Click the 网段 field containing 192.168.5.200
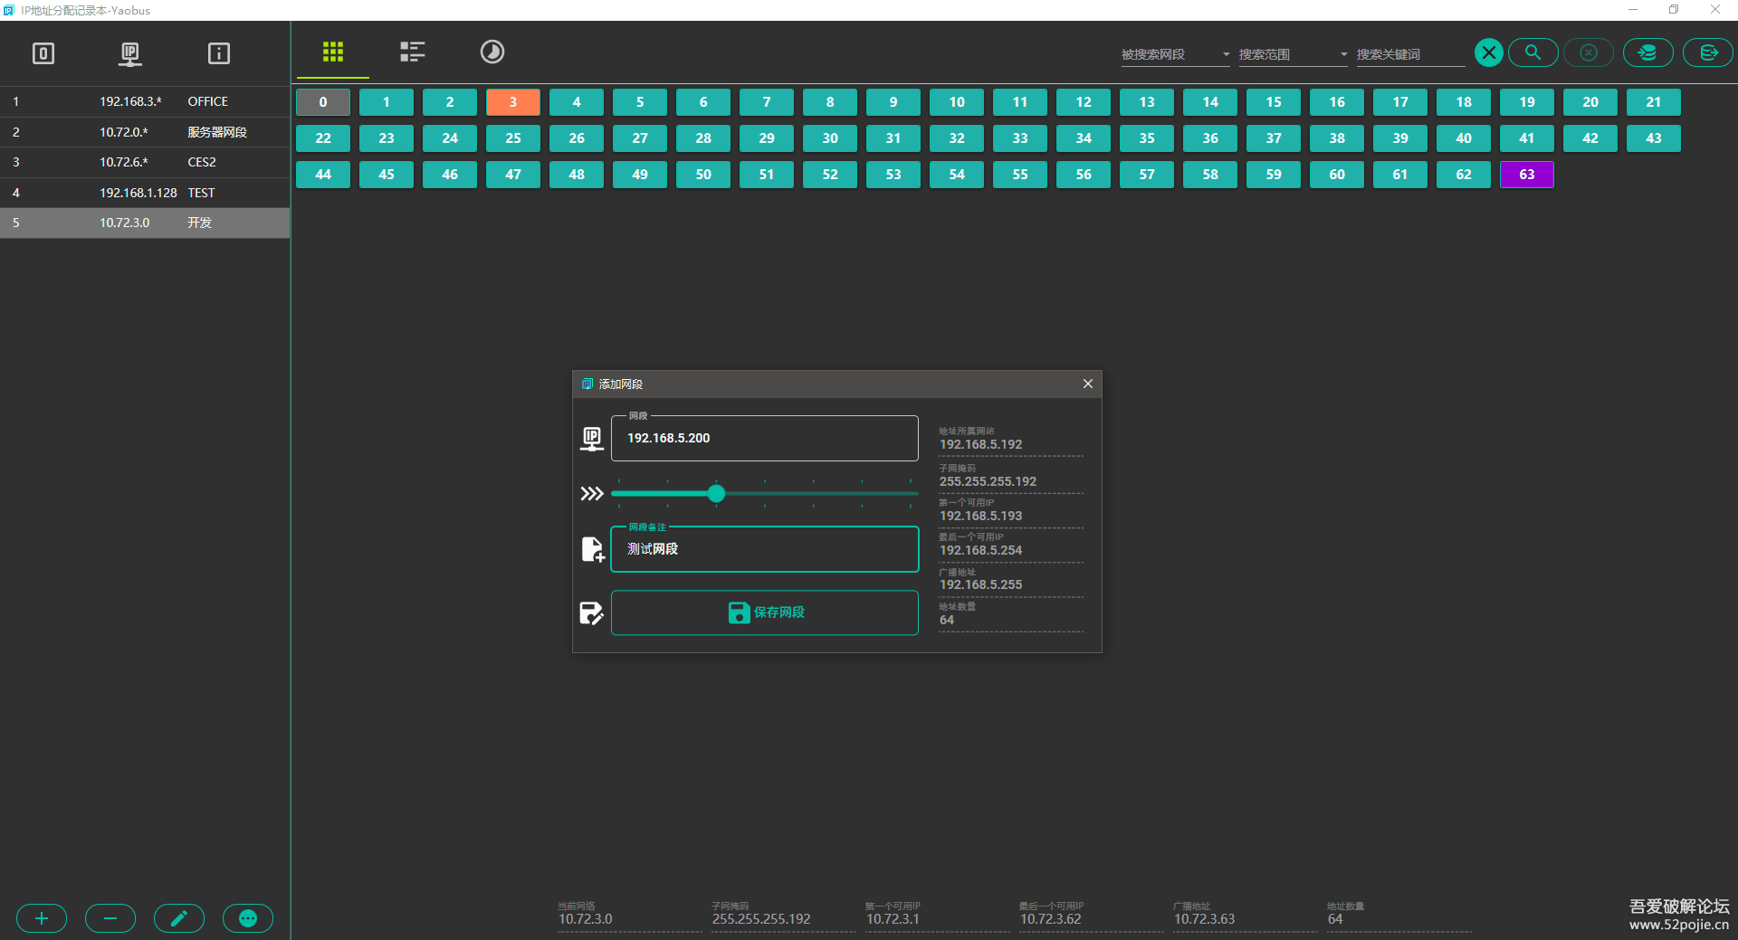This screenshot has width=1738, height=940. (765, 438)
